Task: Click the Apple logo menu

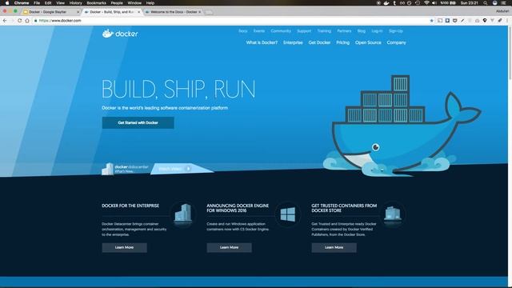Action: point(7,3)
